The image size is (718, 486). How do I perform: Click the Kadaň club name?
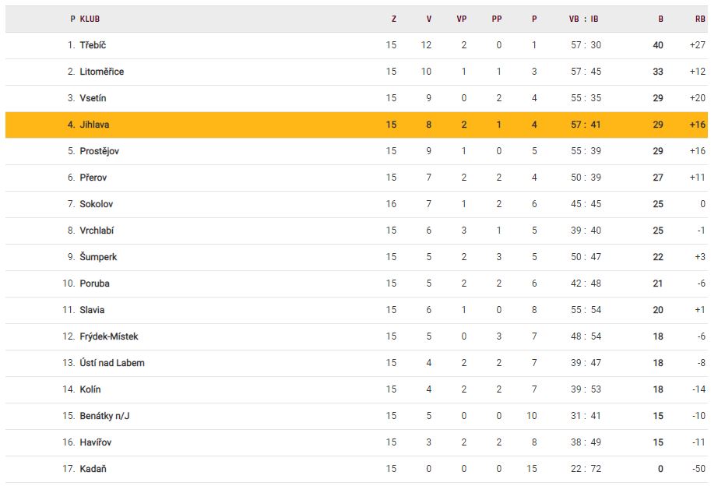(93, 469)
